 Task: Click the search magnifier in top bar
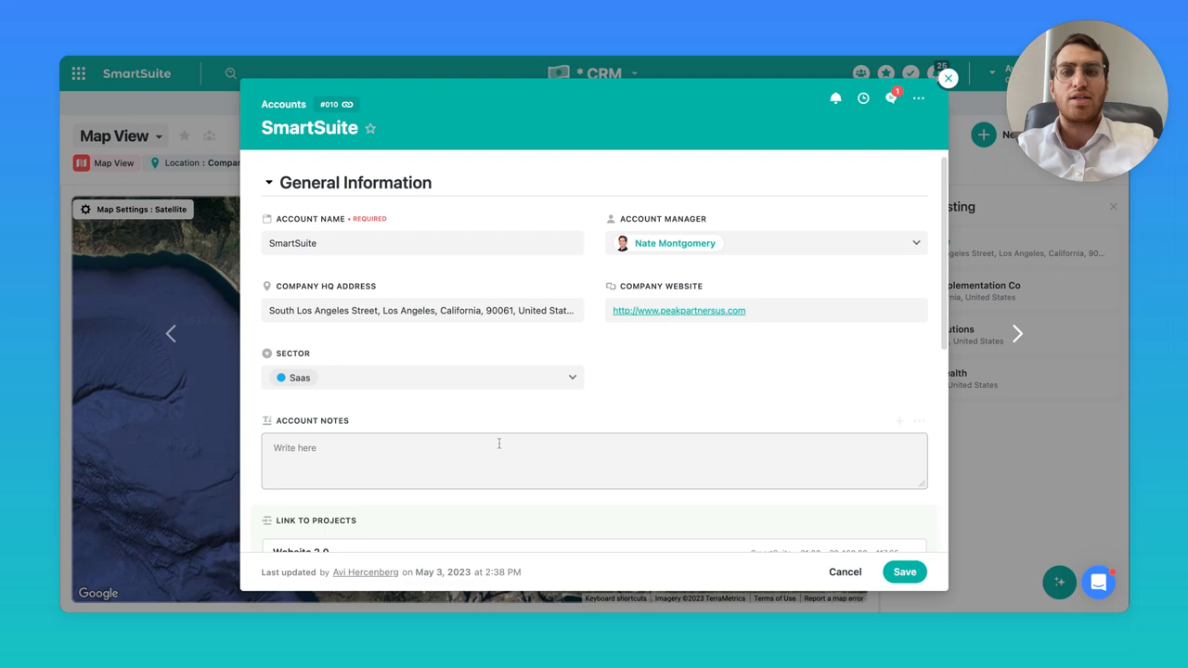(x=230, y=73)
